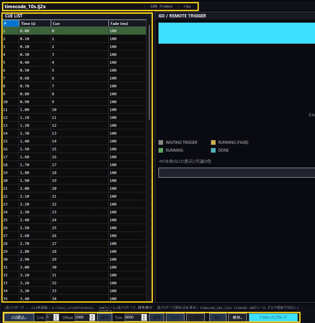
Task: Click the .CI2読込... load button
Action: [x=19, y=317]
